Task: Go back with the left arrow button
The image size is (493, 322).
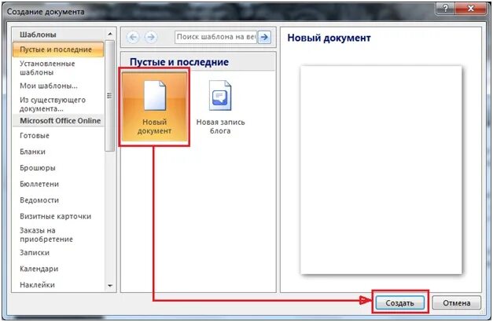Action: [133, 38]
